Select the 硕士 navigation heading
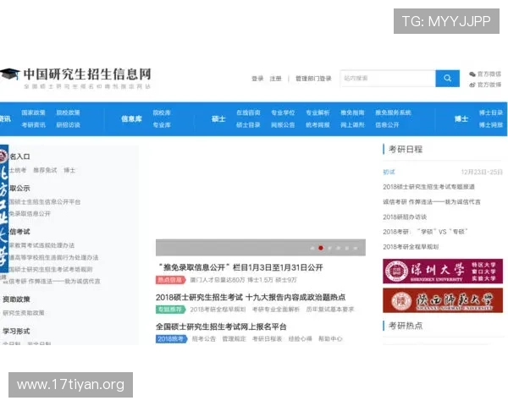 [x=218, y=118]
